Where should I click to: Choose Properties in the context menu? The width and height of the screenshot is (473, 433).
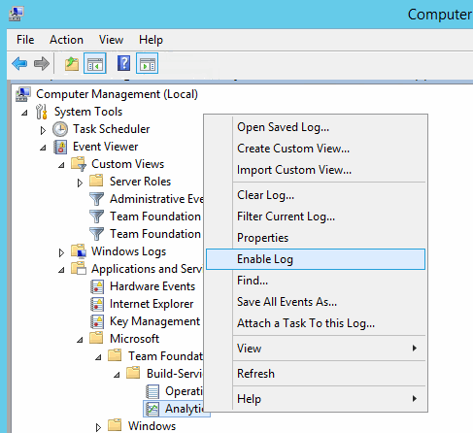tap(262, 238)
